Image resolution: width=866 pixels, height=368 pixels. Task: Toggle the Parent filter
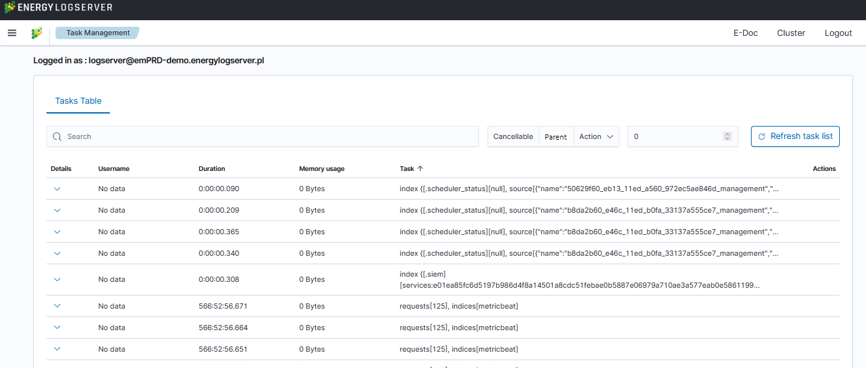tap(556, 136)
